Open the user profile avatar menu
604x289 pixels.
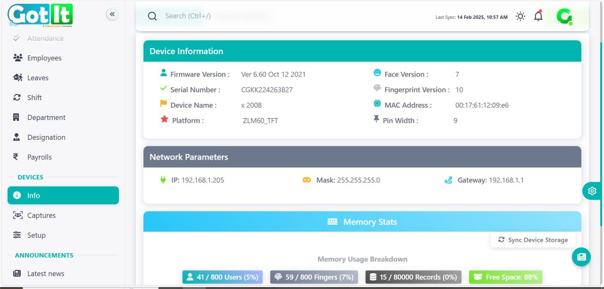(x=564, y=17)
